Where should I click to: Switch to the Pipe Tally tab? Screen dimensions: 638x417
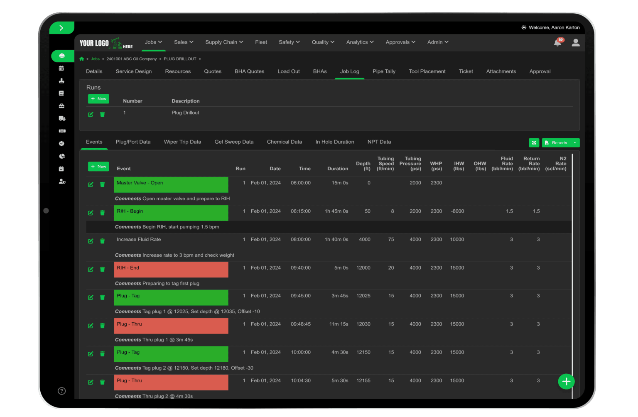point(383,71)
